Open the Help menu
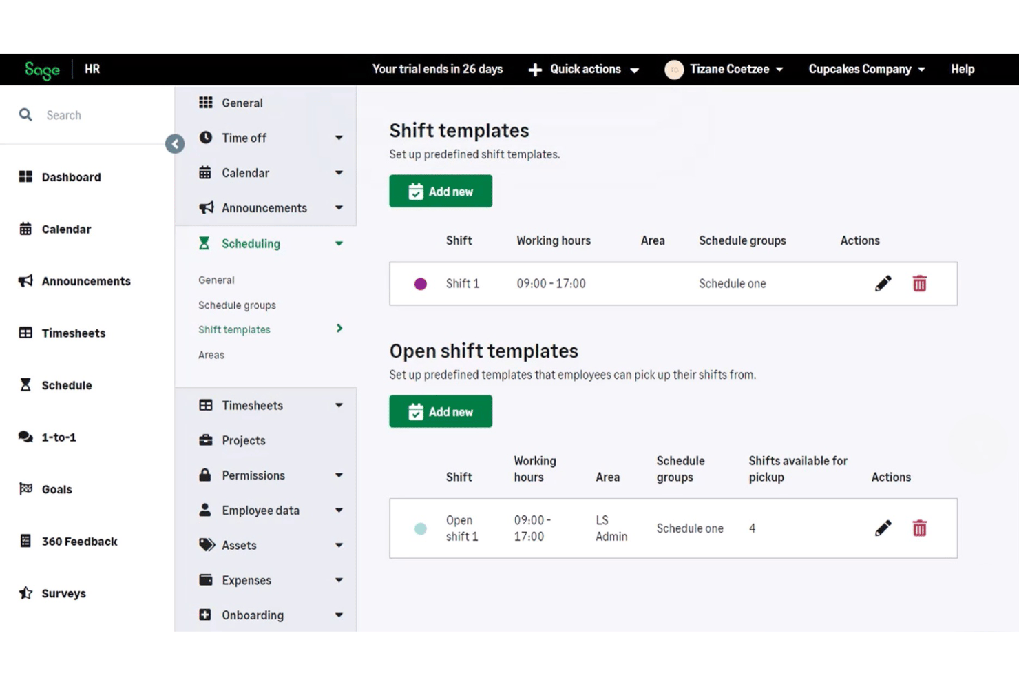1019x680 pixels. click(963, 70)
